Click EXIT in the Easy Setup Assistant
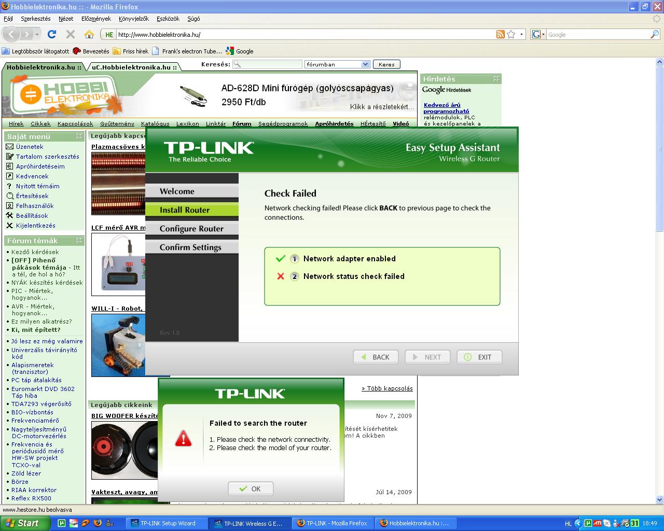This screenshot has width=664, height=531. (479, 357)
